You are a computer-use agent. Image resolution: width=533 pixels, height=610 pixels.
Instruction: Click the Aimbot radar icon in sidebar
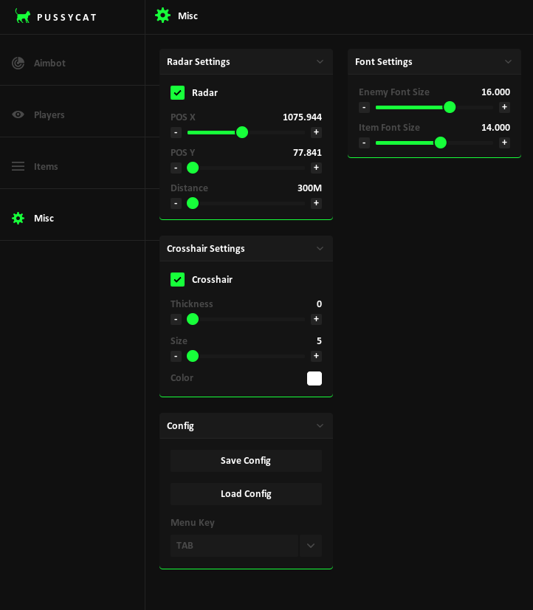18,64
